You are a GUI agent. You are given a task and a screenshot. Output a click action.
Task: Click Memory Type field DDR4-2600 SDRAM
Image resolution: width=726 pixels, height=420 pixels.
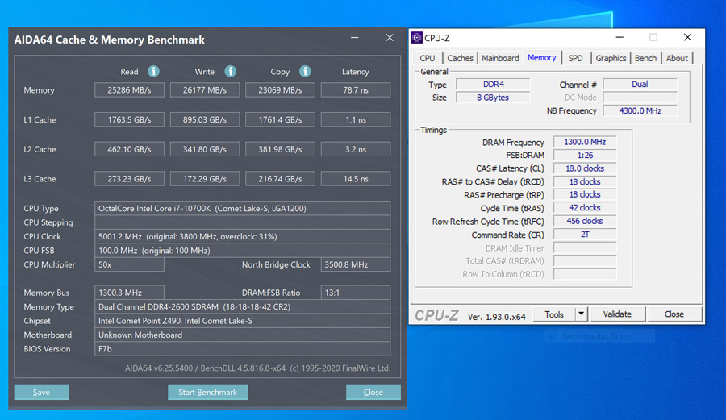[x=242, y=306]
